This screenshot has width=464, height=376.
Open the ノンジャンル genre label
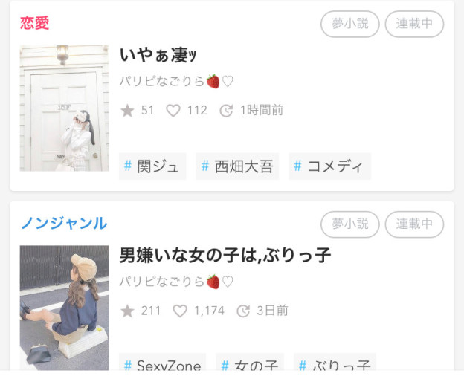pos(64,224)
